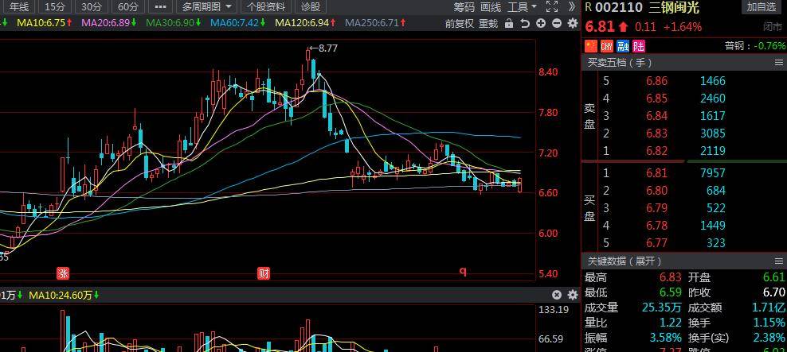Open main chart settings gear
This screenshot has width=787, height=352.
click(572, 23)
